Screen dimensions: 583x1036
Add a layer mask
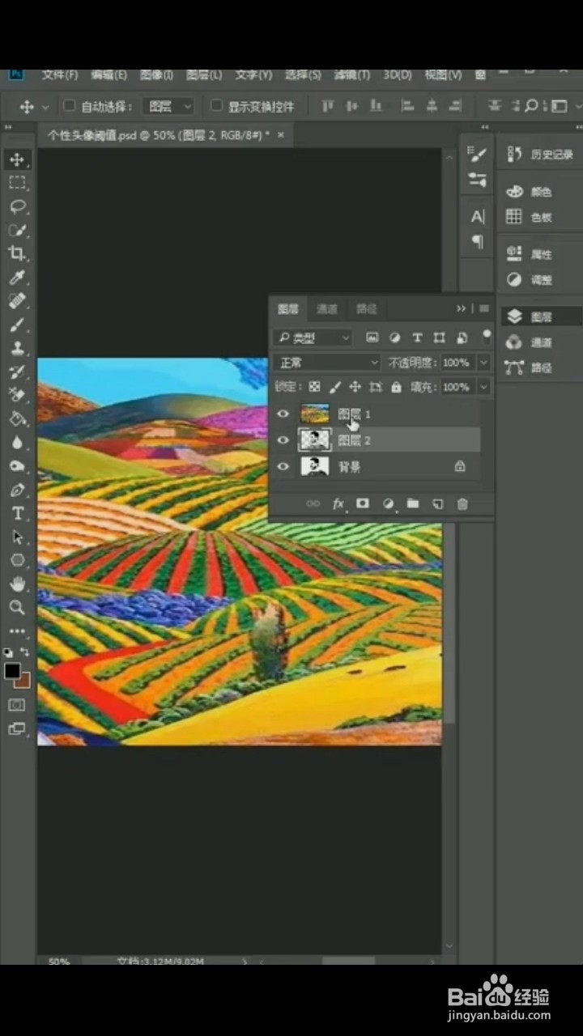[x=363, y=503]
